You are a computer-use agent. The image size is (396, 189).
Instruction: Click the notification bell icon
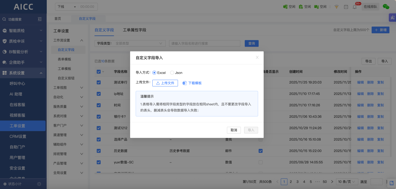click(x=354, y=7)
